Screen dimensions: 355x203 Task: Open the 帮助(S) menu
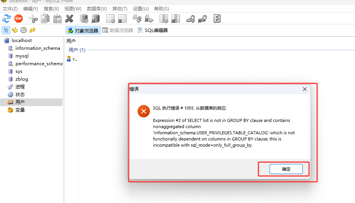coord(161,9)
